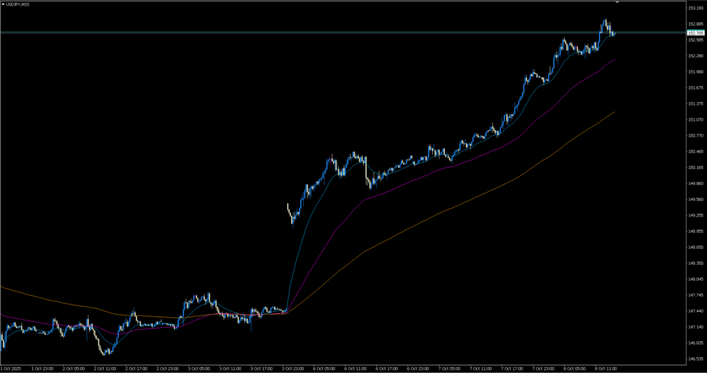Screen dimensions: 707x373
Task: Click the 151.980 price scale label
Action: [695, 72]
